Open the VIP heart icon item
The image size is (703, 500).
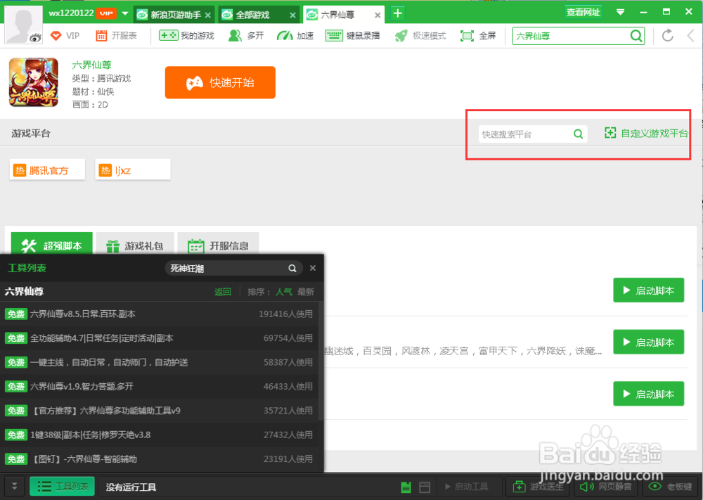[65, 36]
